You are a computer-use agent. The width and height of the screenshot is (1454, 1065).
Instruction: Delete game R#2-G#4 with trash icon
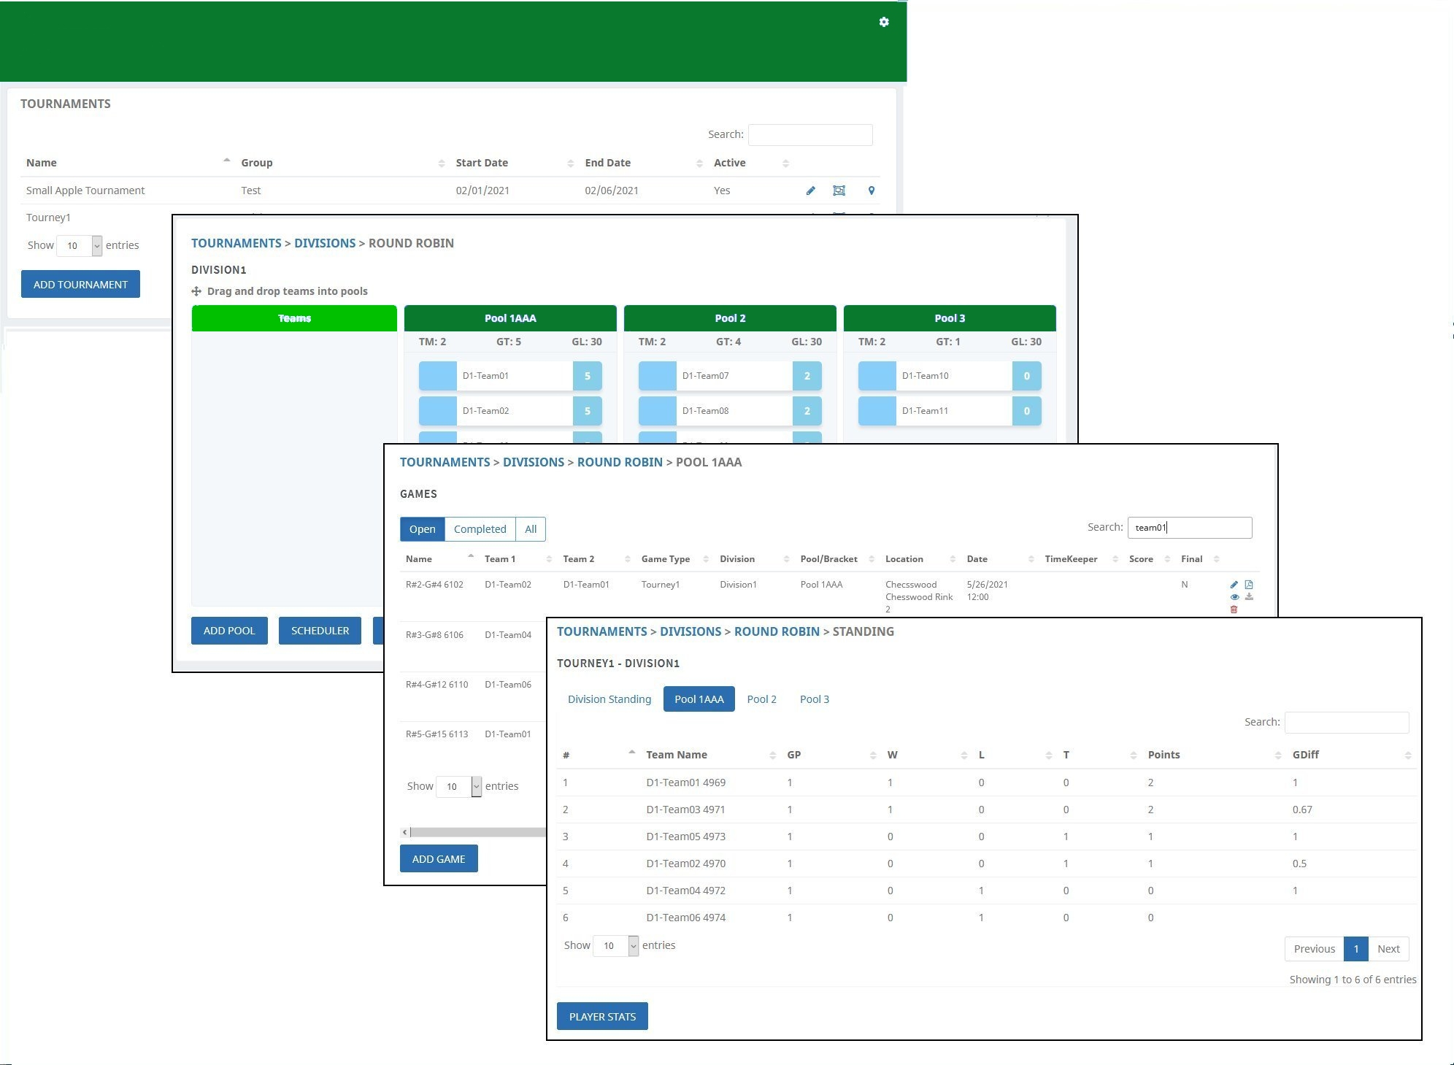point(1234,610)
